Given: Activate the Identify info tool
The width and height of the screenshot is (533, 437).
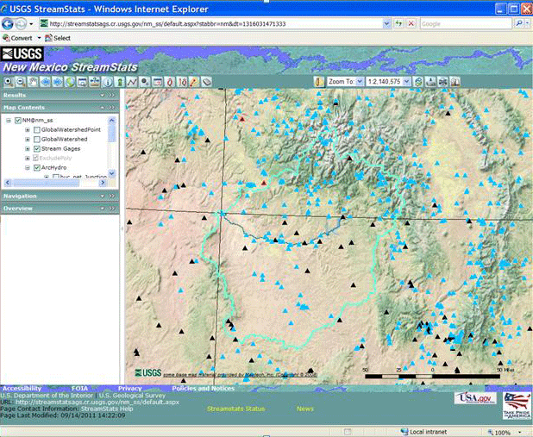Looking at the screenshot, I should (x=107, y=82).
